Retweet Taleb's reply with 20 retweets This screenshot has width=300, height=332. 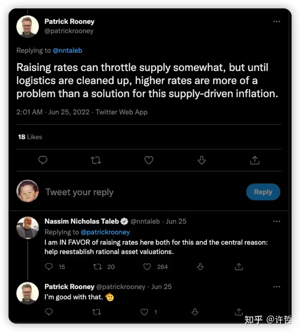(x=98, y=267)
